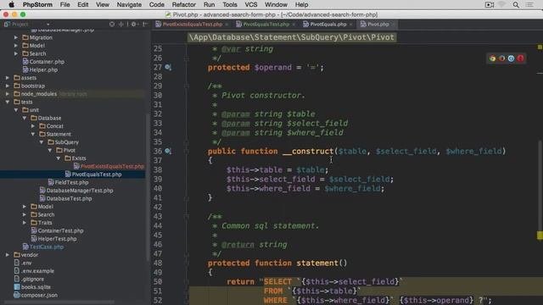Open Pivot.php in Chrome browser icon

(x=492, y=58)
